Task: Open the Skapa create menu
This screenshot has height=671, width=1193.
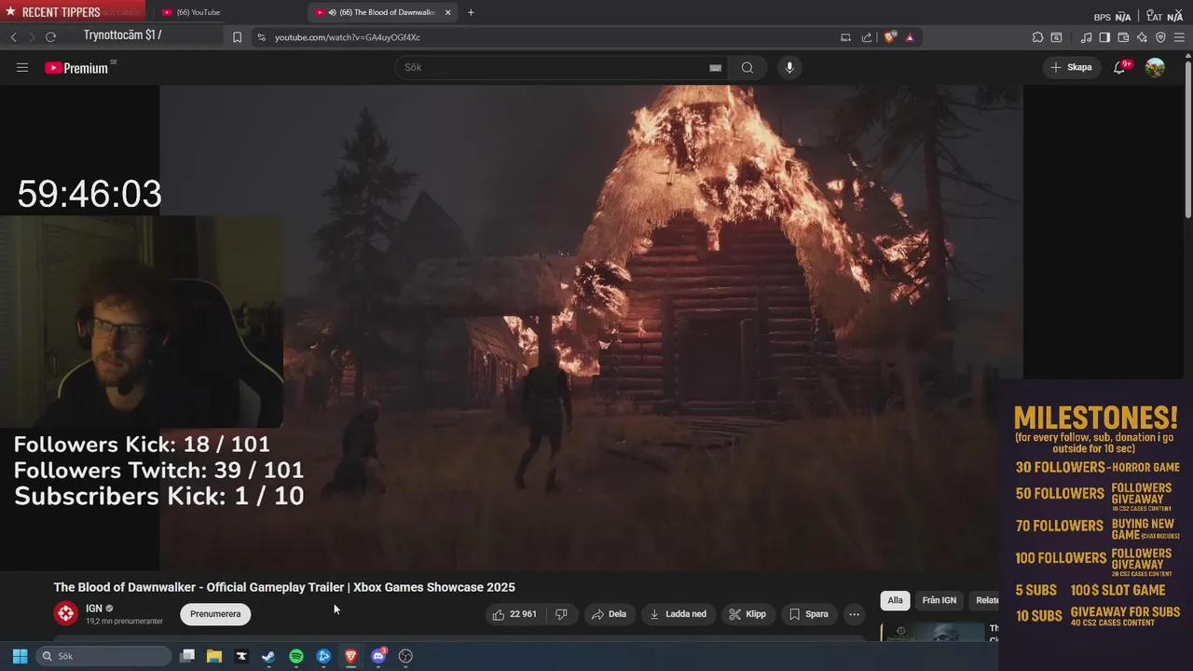Action: tap(1071, 67)
